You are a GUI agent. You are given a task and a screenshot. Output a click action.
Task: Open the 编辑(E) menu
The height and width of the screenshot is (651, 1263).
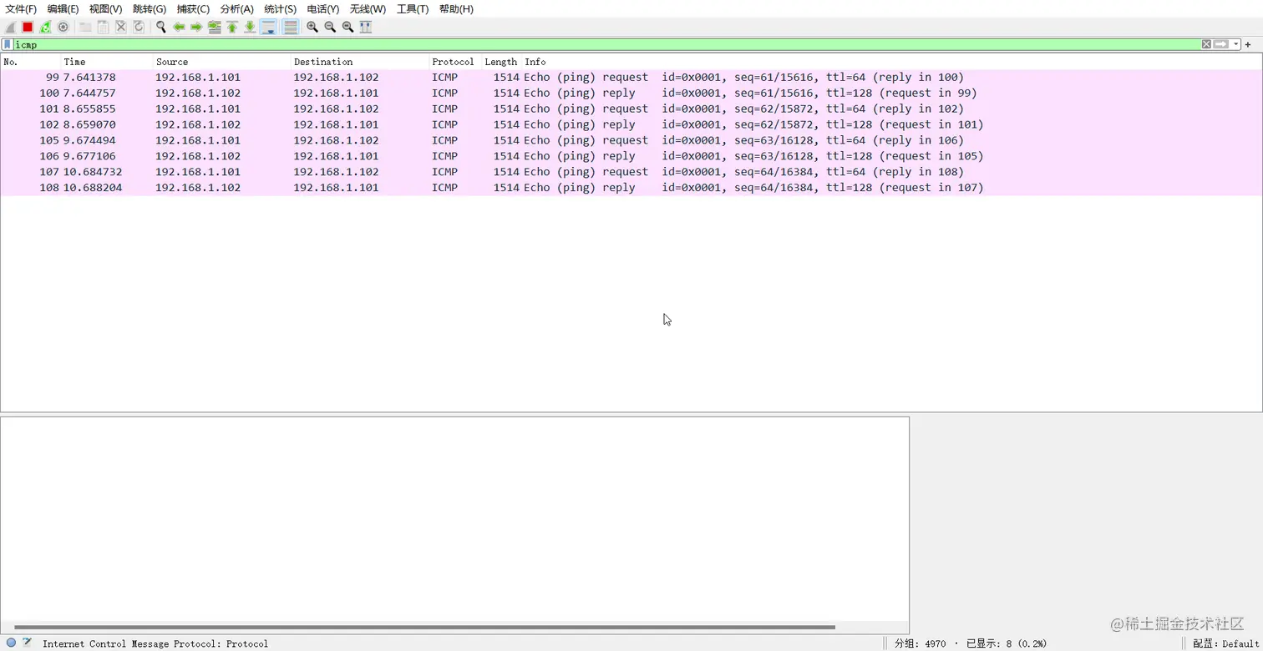pos(63,9)
